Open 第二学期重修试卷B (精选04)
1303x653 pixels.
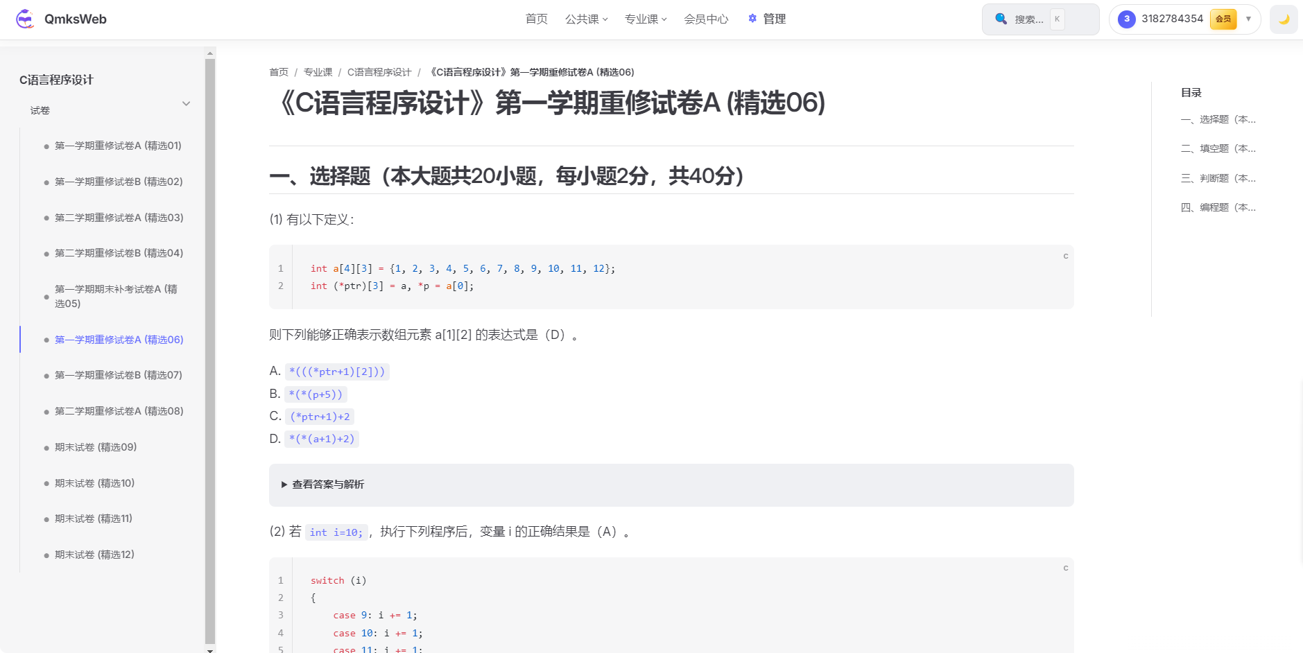119,253
